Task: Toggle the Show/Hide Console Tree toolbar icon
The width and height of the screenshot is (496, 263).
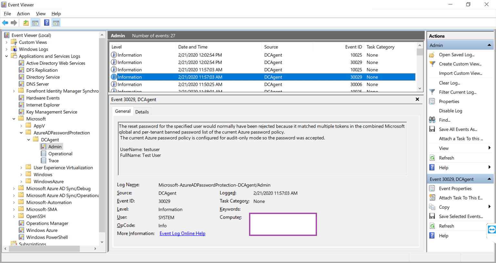Action: coord(36,23)
